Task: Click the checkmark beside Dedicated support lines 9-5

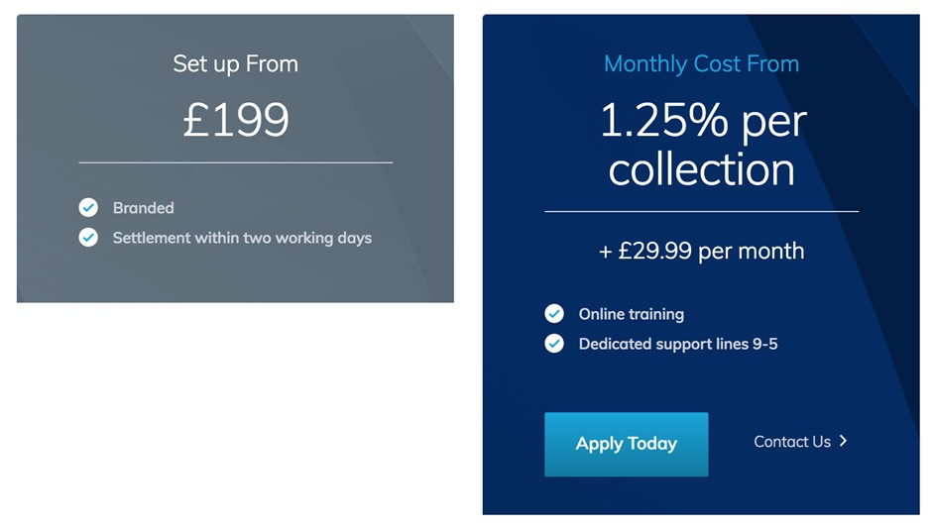Action: 554,343
